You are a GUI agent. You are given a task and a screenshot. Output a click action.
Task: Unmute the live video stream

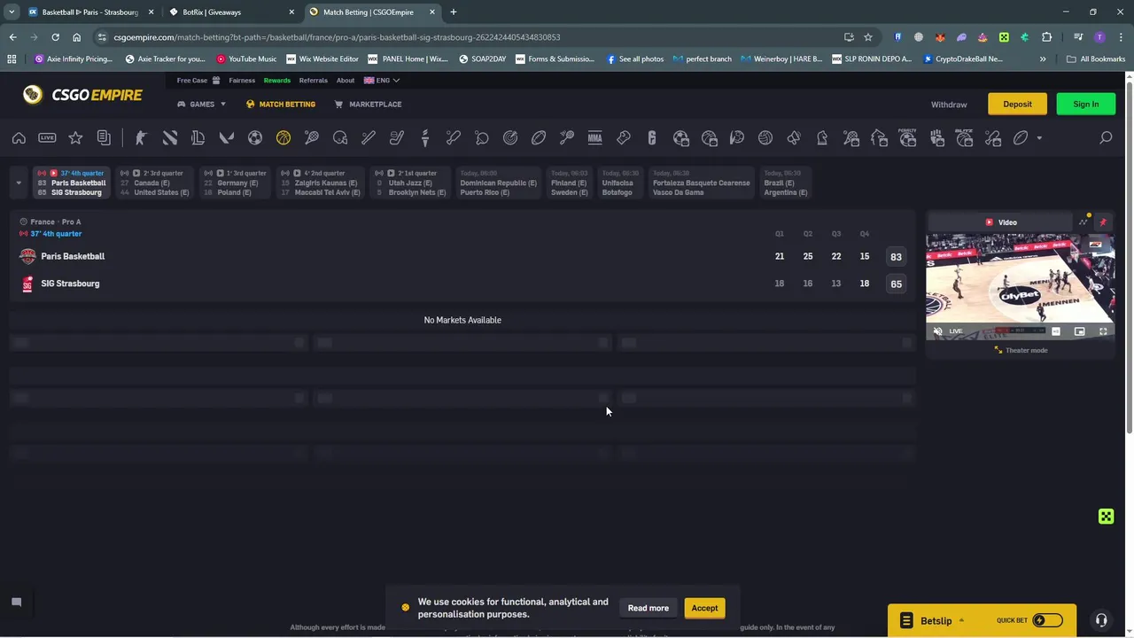click(938, 331)
